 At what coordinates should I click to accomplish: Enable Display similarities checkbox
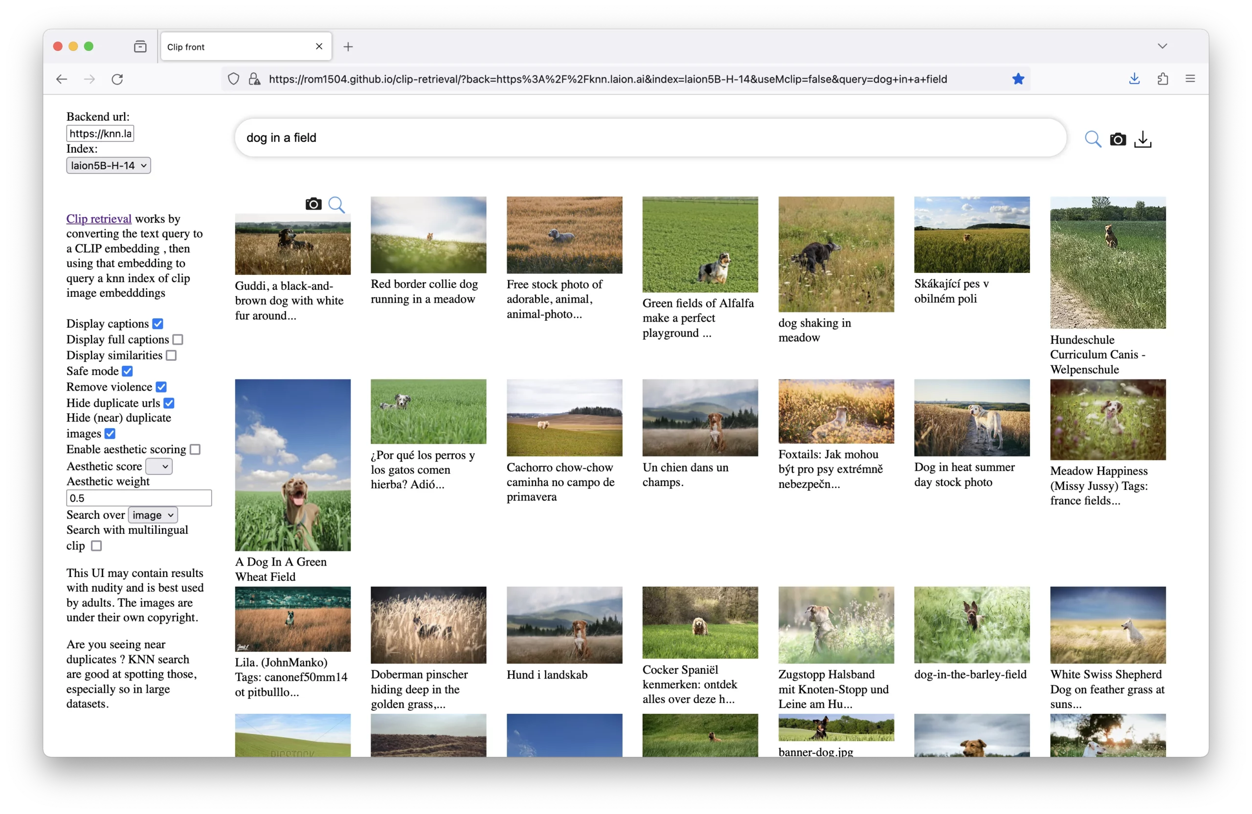(x=171, y=355)
